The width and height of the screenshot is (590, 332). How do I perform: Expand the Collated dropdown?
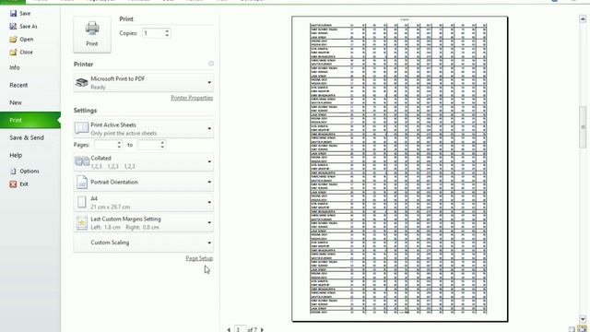coord(209,161)
